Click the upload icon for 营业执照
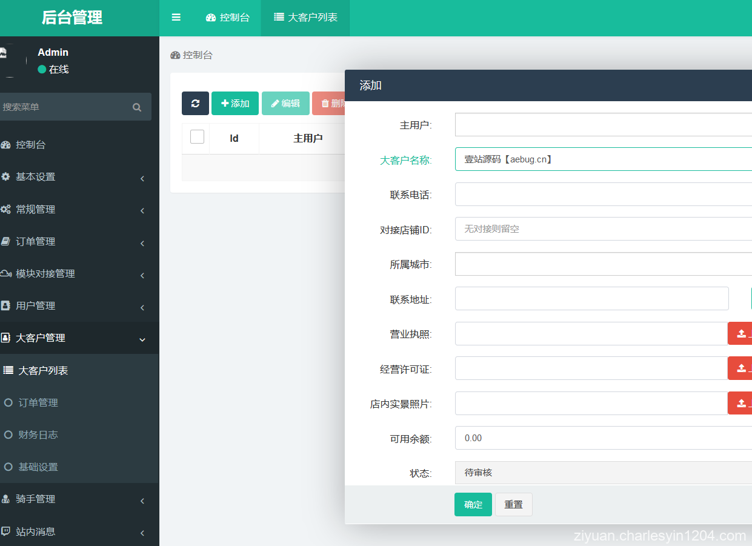752x546 pixels. (740, 333)
